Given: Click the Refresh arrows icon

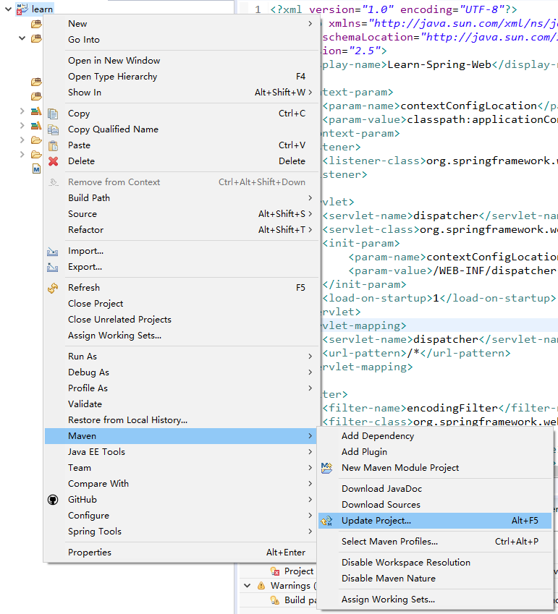Looking at the screenshot, I should [53, 288].
